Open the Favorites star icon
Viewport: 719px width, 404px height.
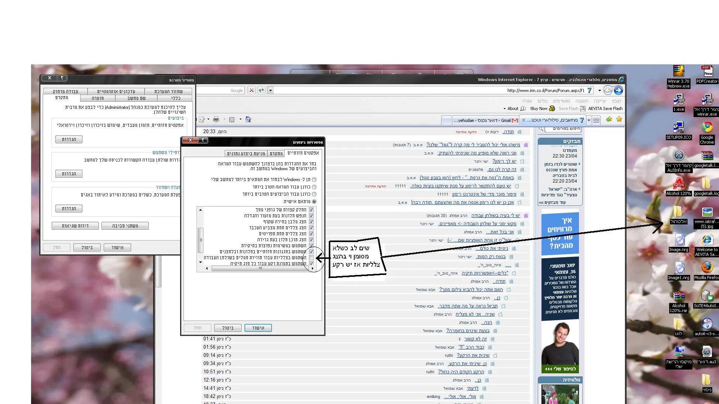(619, 119)
